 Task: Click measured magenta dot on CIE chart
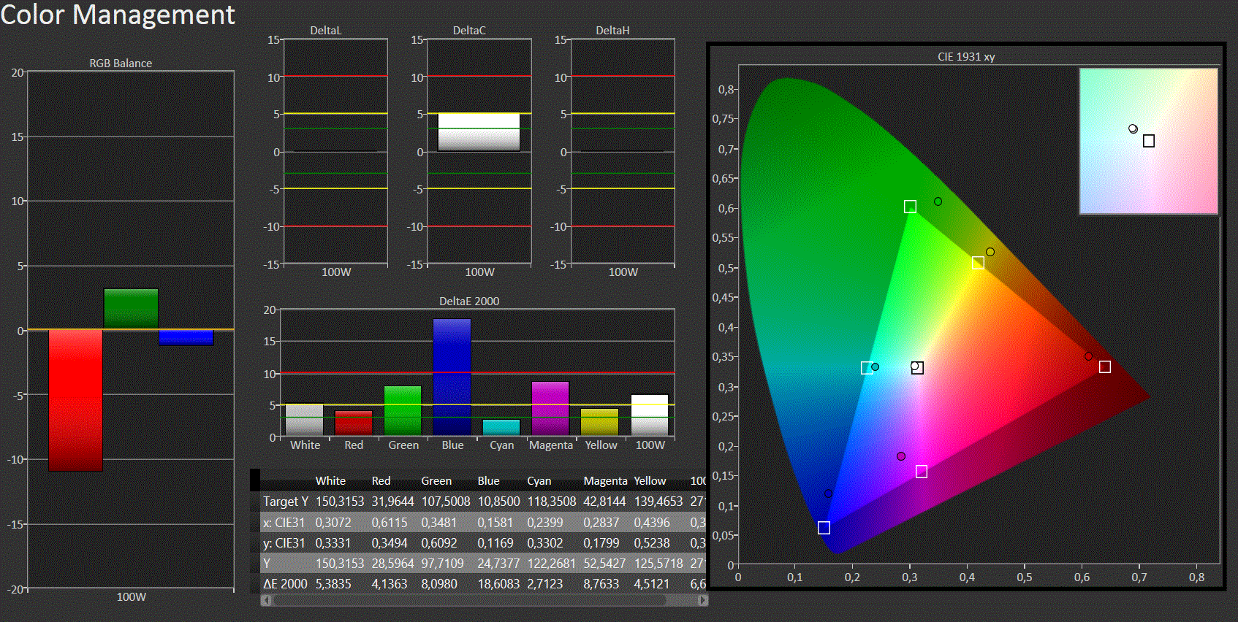901,456
